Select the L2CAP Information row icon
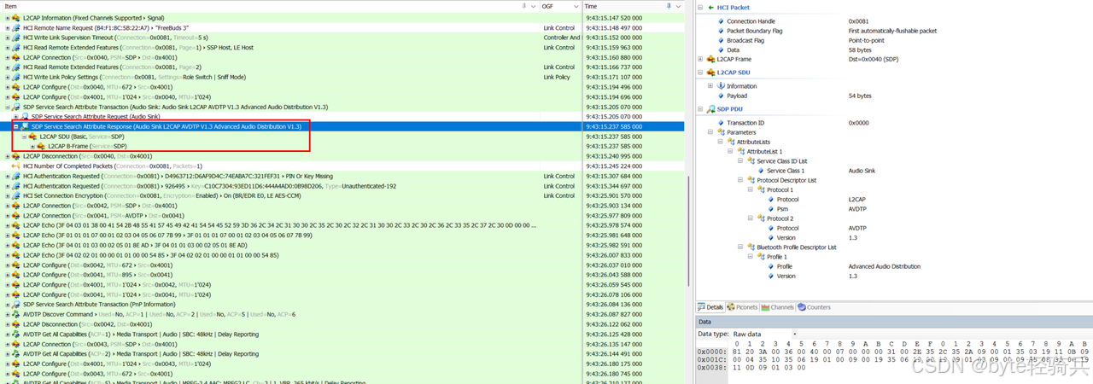 point(16,17)
